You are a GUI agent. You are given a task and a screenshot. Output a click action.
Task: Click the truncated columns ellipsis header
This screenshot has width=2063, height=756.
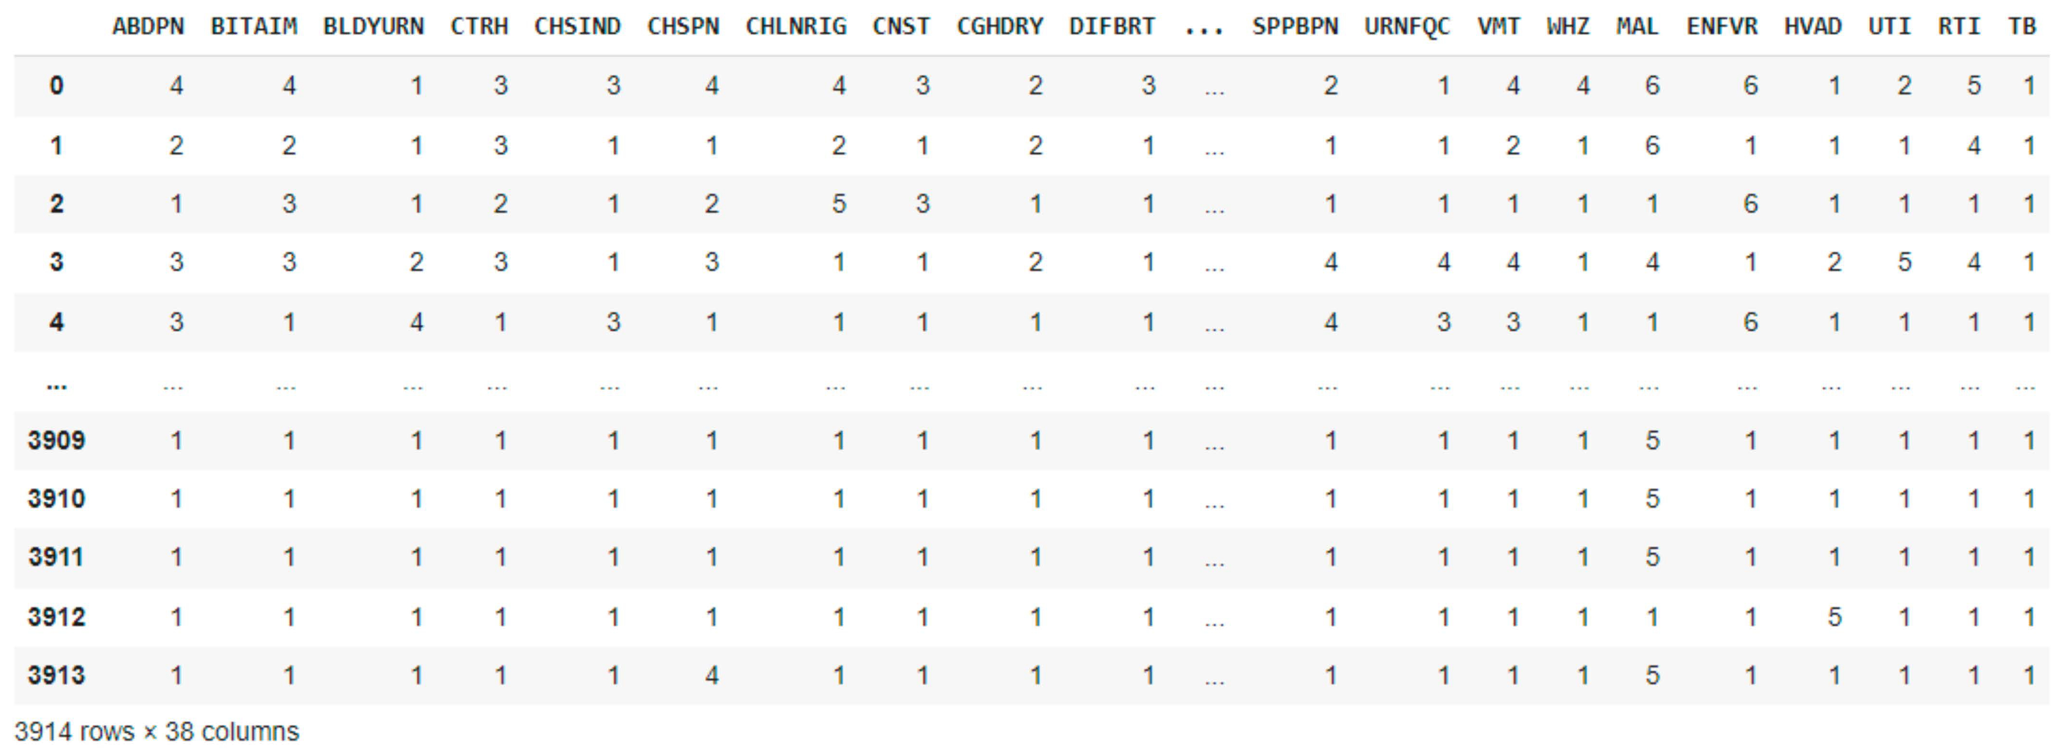click(1204, 28)
